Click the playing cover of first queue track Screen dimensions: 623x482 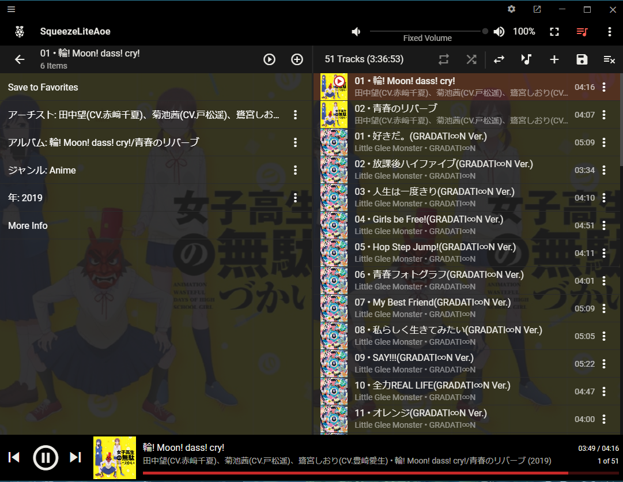click(334, 86)
